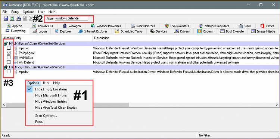Click the No Filter. status bar text
The width and height of the screenshot is (280, 139).
205,135
